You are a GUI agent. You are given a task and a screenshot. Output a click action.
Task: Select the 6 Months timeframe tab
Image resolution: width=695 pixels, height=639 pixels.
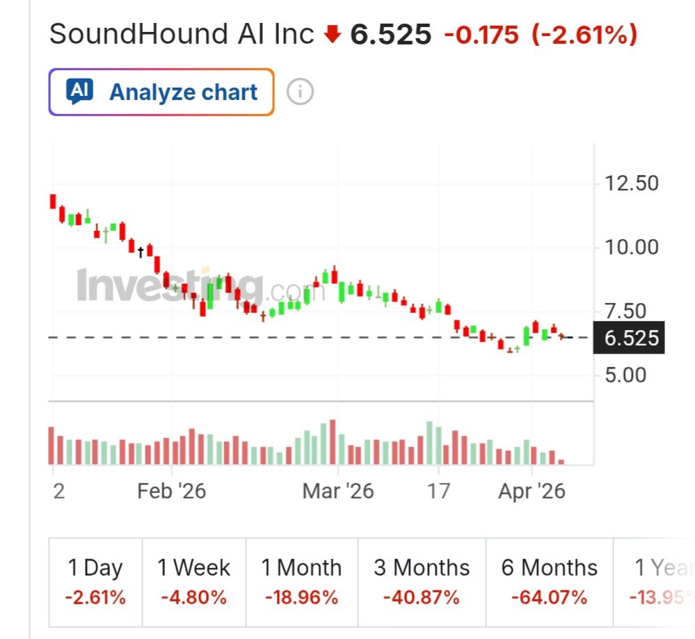point(549,581)
